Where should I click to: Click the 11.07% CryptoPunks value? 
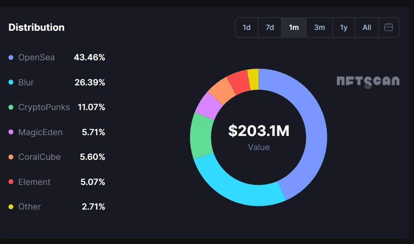point(91,107)
